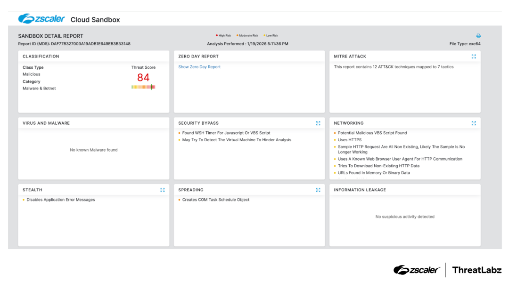Select Disables Application Error Messages entry
The image size is (509, 282).
click(60, 200)
